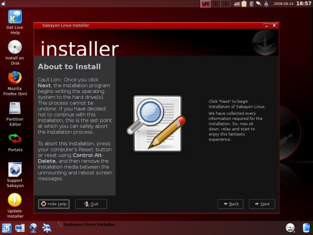Open the KDE K menu in the panel
313x235 pixels.
(x=6, y=228)
